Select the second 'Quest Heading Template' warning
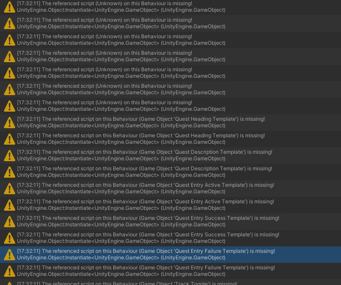The image size is (341, 285). (171, 139)
